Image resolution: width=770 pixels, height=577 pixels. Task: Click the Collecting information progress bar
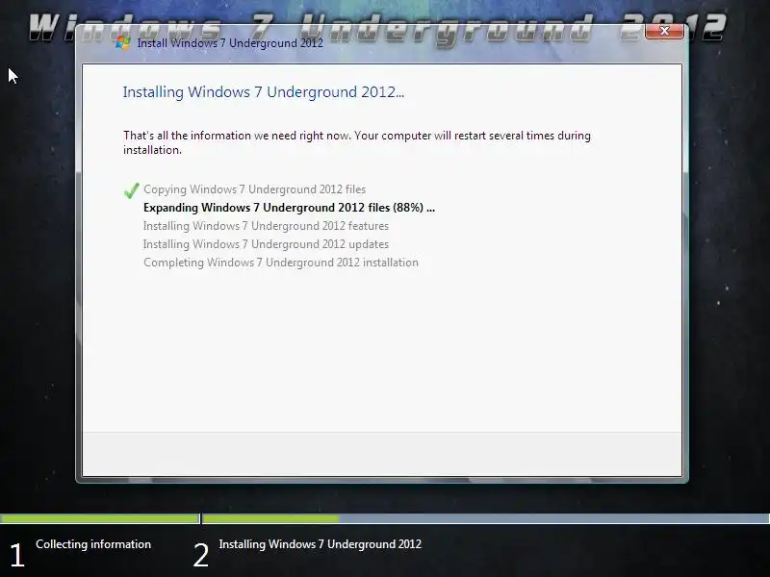(x=100, y=518)
